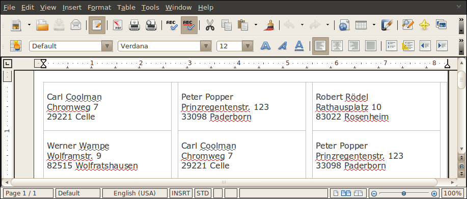Viewport: 467px width, 199px height.
Task: Open the Styles and Formatting icon
Action: 15,46
